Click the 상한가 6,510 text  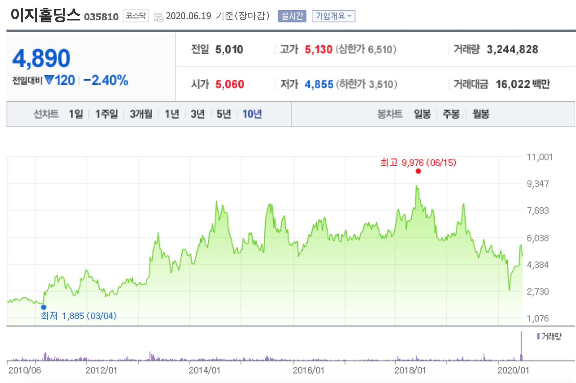[366, 49]
